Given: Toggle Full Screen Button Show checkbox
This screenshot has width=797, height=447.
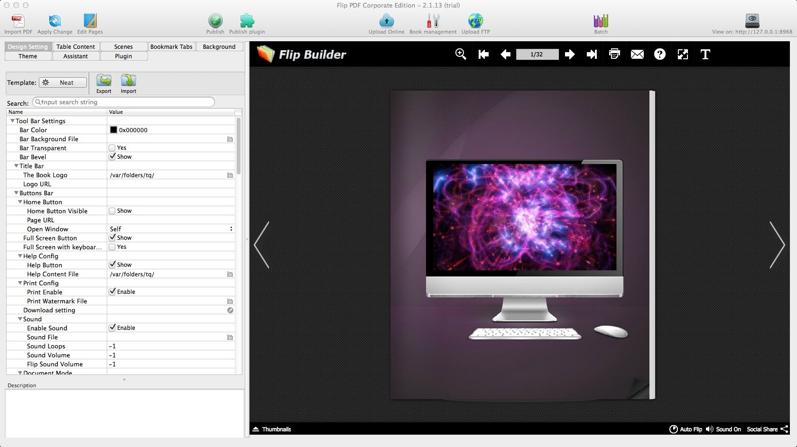Looking at the screenshot, I should pyautogui.click(x=112, y=237).
